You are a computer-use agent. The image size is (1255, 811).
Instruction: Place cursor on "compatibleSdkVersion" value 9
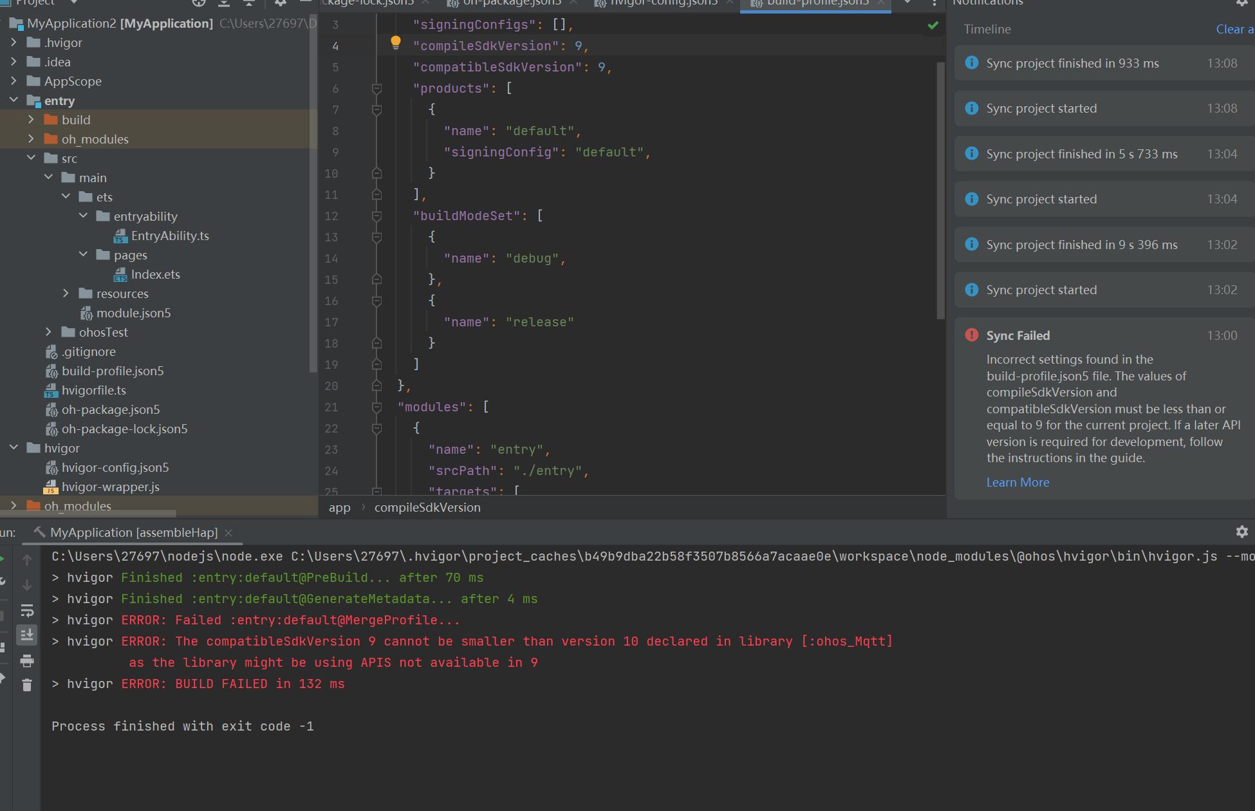click(x=601, y=67)
